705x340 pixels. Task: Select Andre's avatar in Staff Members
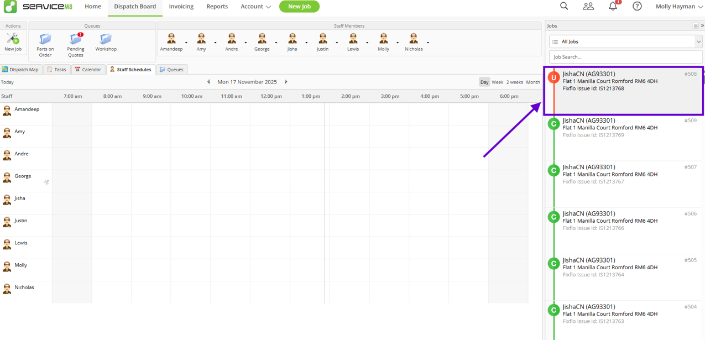click(232, 38)
